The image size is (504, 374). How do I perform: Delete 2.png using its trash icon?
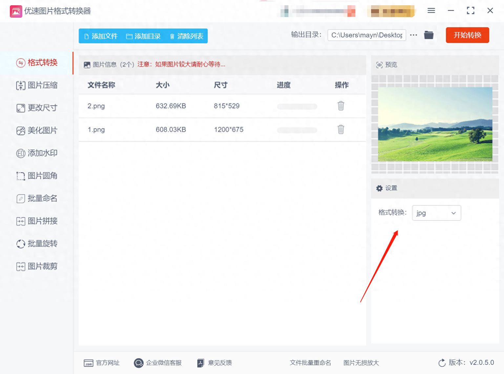coord(341,106)
